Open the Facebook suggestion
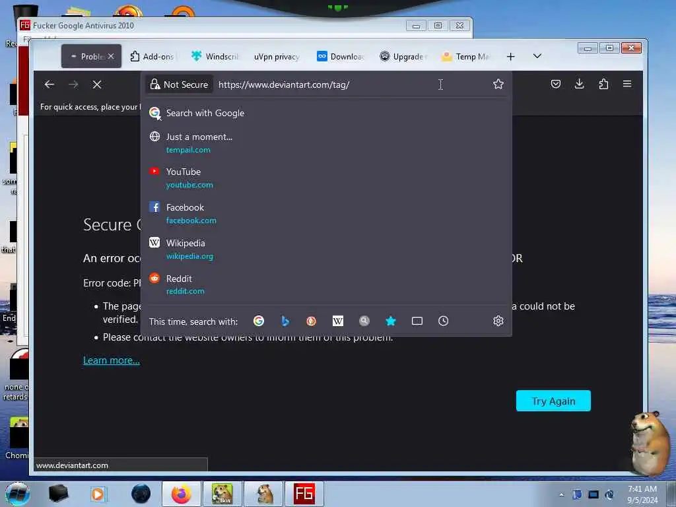The height and width of the screenshot is (507, 676). click(x=326, y=214)
